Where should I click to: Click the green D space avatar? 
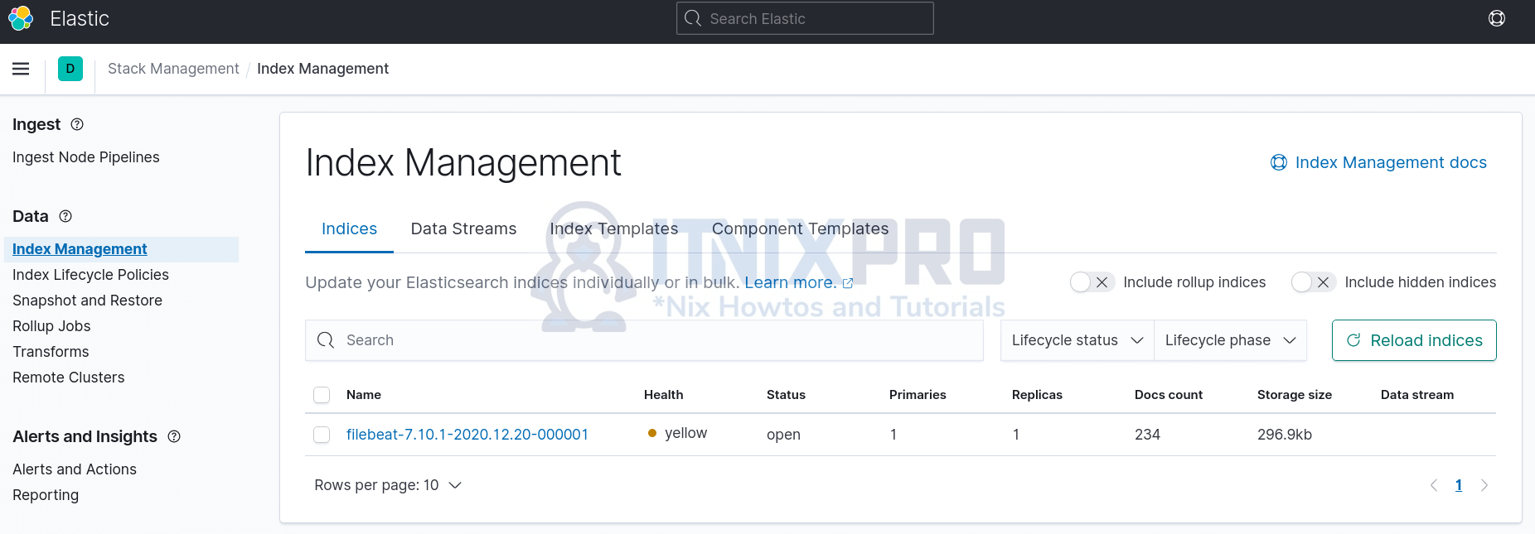(x=70, y=69)
